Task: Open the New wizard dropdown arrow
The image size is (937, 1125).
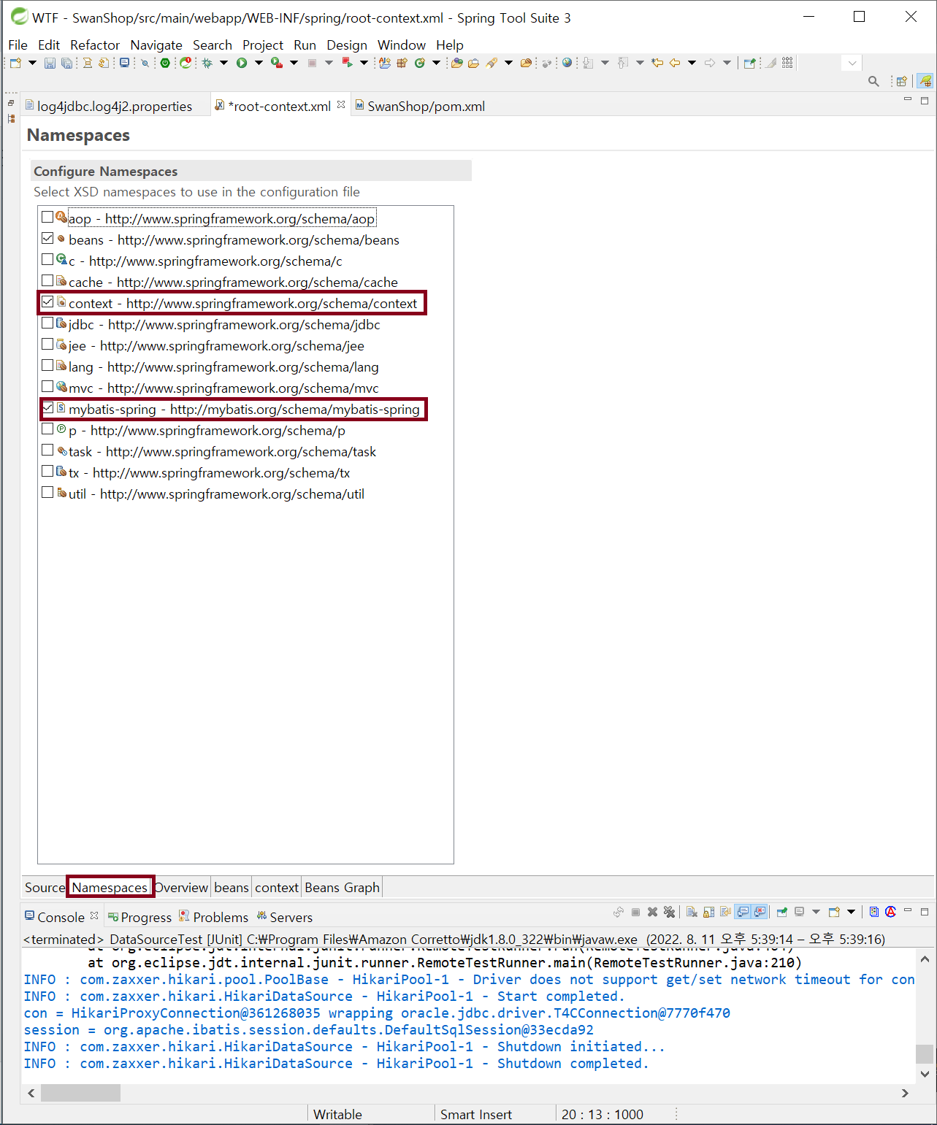Action: [32, 63]
